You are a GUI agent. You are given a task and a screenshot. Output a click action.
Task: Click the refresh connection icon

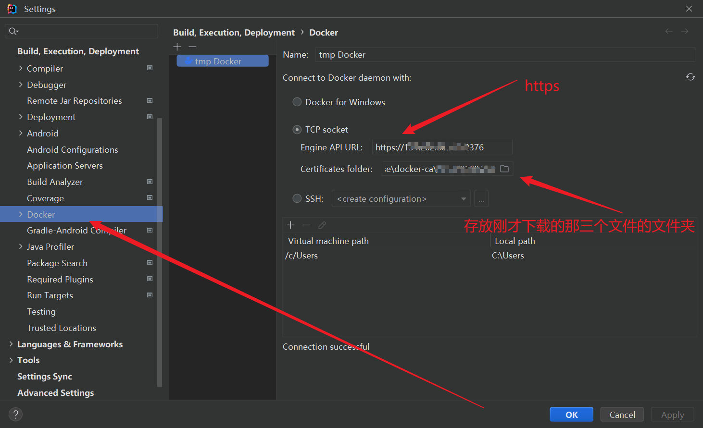click(x=690, y=77)
